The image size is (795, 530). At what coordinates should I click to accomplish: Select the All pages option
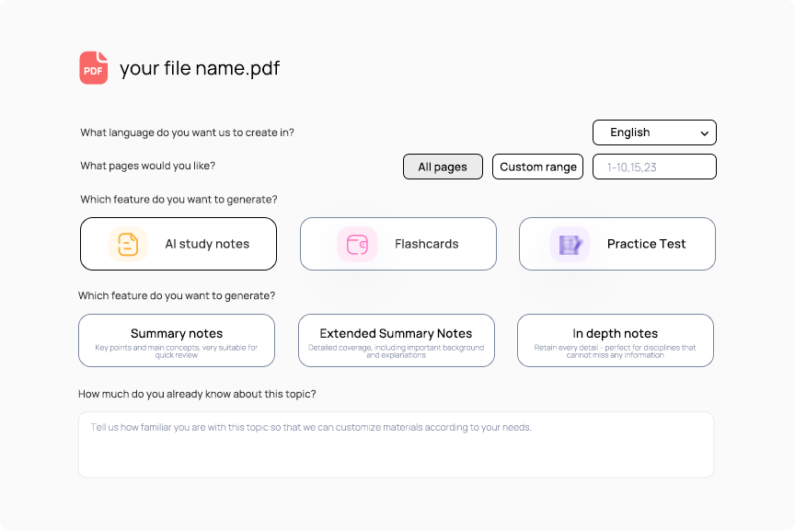[x=443, y=167]
